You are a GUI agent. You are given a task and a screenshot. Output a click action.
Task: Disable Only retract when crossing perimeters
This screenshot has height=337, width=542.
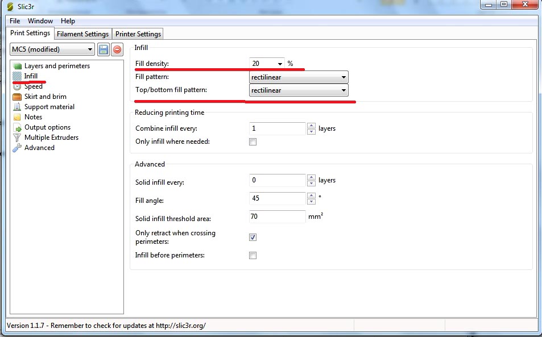(x=253, y=237)
